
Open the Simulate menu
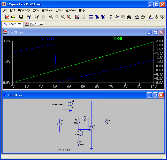pyautogui.click(x=47, y=10)
